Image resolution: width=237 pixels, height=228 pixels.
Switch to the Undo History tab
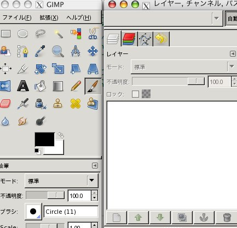(x=161, y=39)
